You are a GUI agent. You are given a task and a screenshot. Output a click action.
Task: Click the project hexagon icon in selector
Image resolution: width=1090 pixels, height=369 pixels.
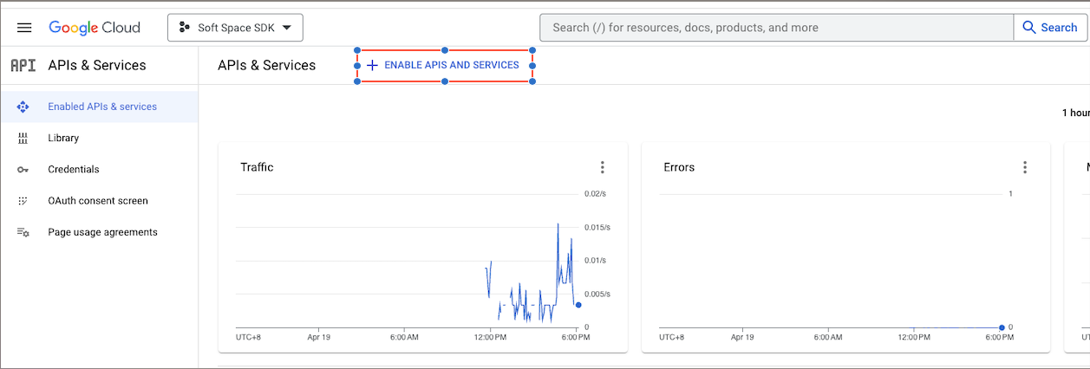(x=184, y=28)
